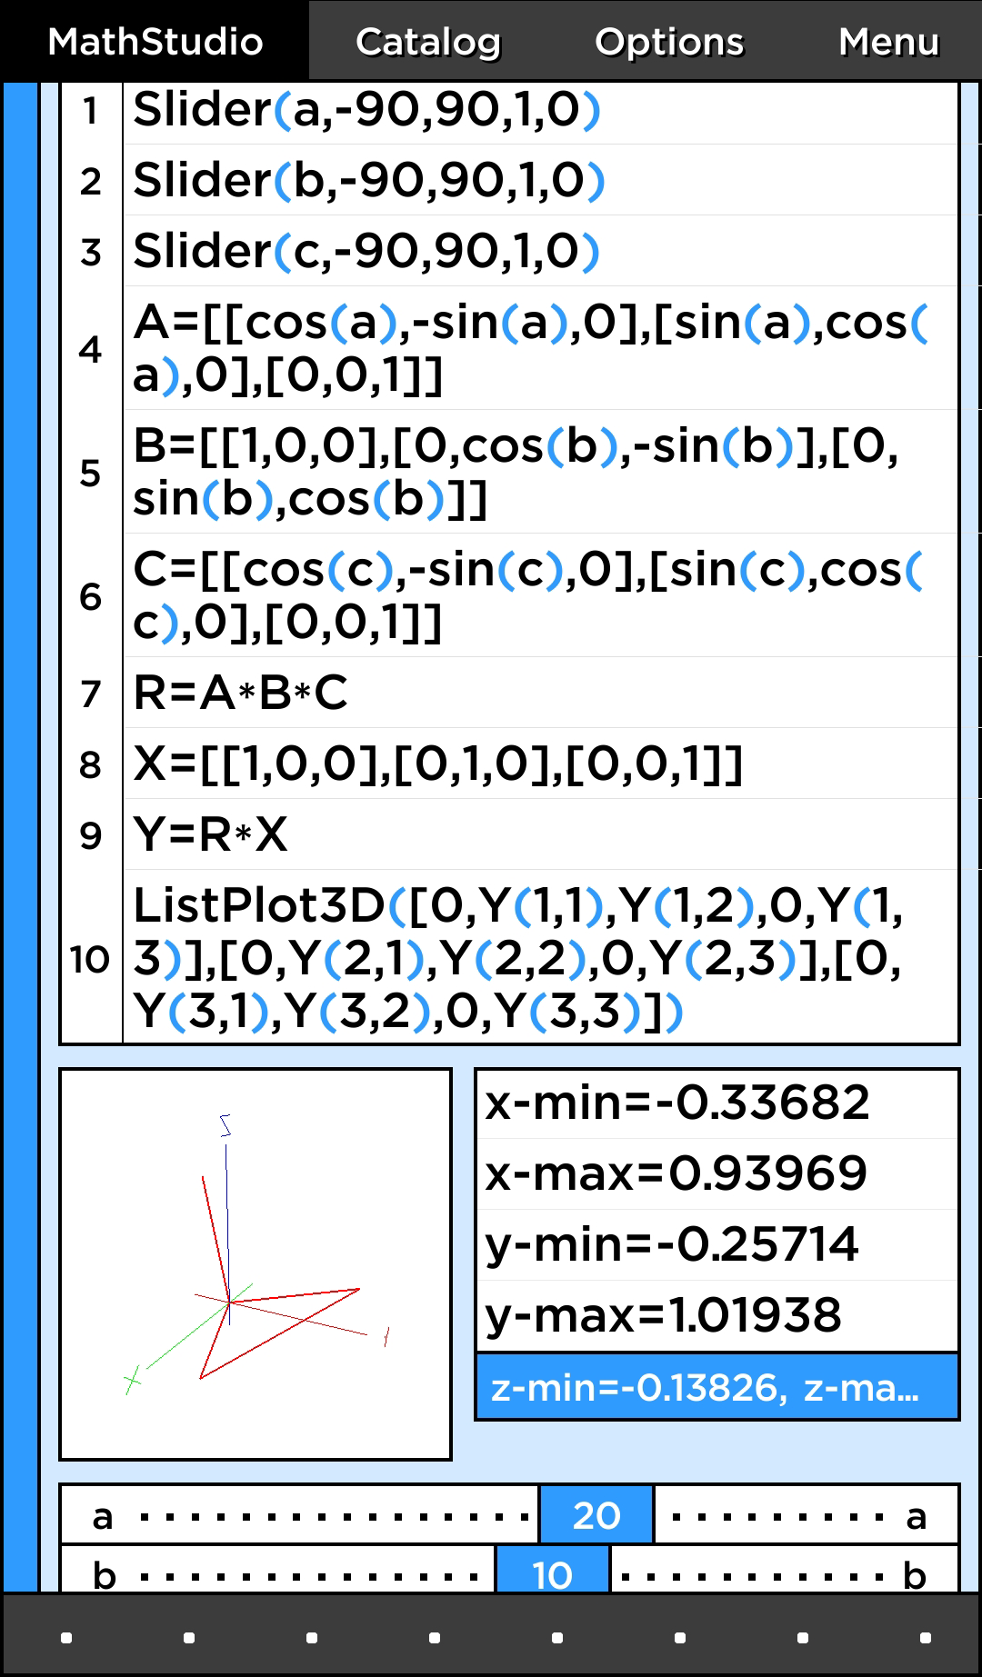Edit line 10 ListPlot3D expression

pyautogui.click(x=540, y=957)
